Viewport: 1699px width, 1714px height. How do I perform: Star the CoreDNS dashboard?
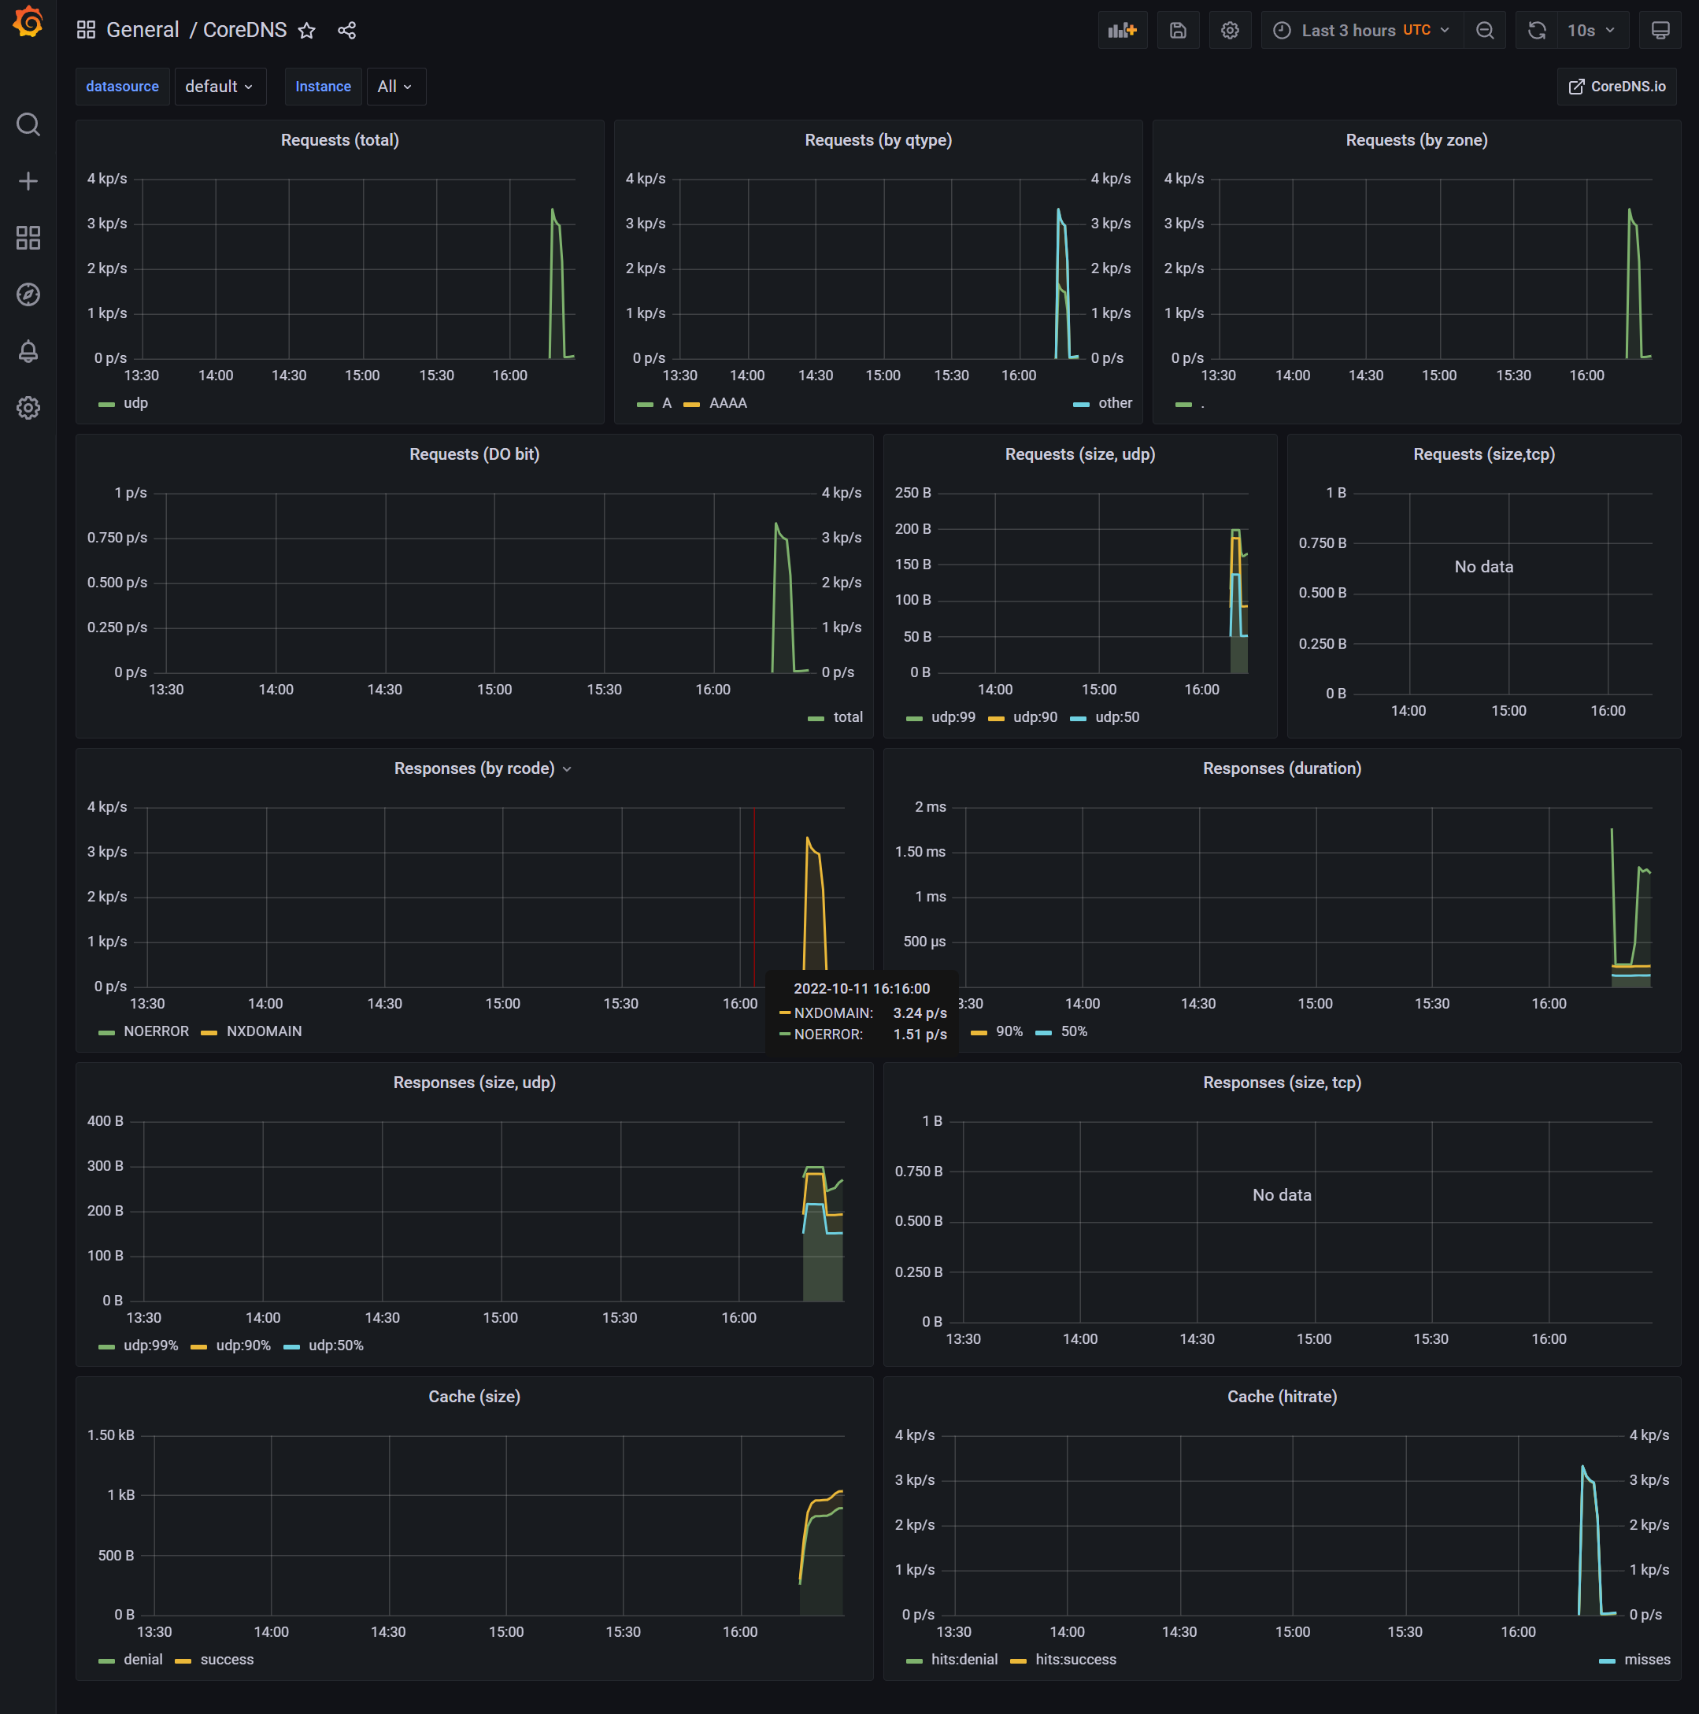tap(307, 30)
